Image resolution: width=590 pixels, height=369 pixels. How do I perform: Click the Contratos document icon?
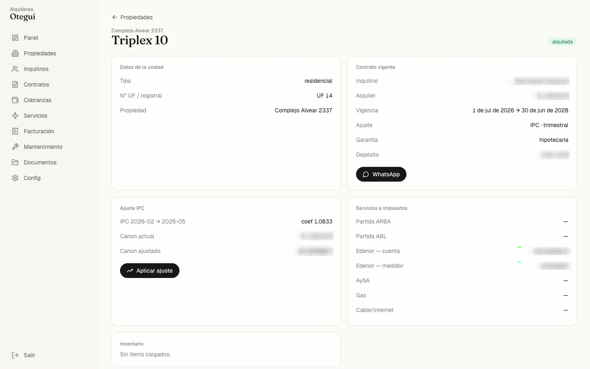pyautogui.click(x=15, y=84)
